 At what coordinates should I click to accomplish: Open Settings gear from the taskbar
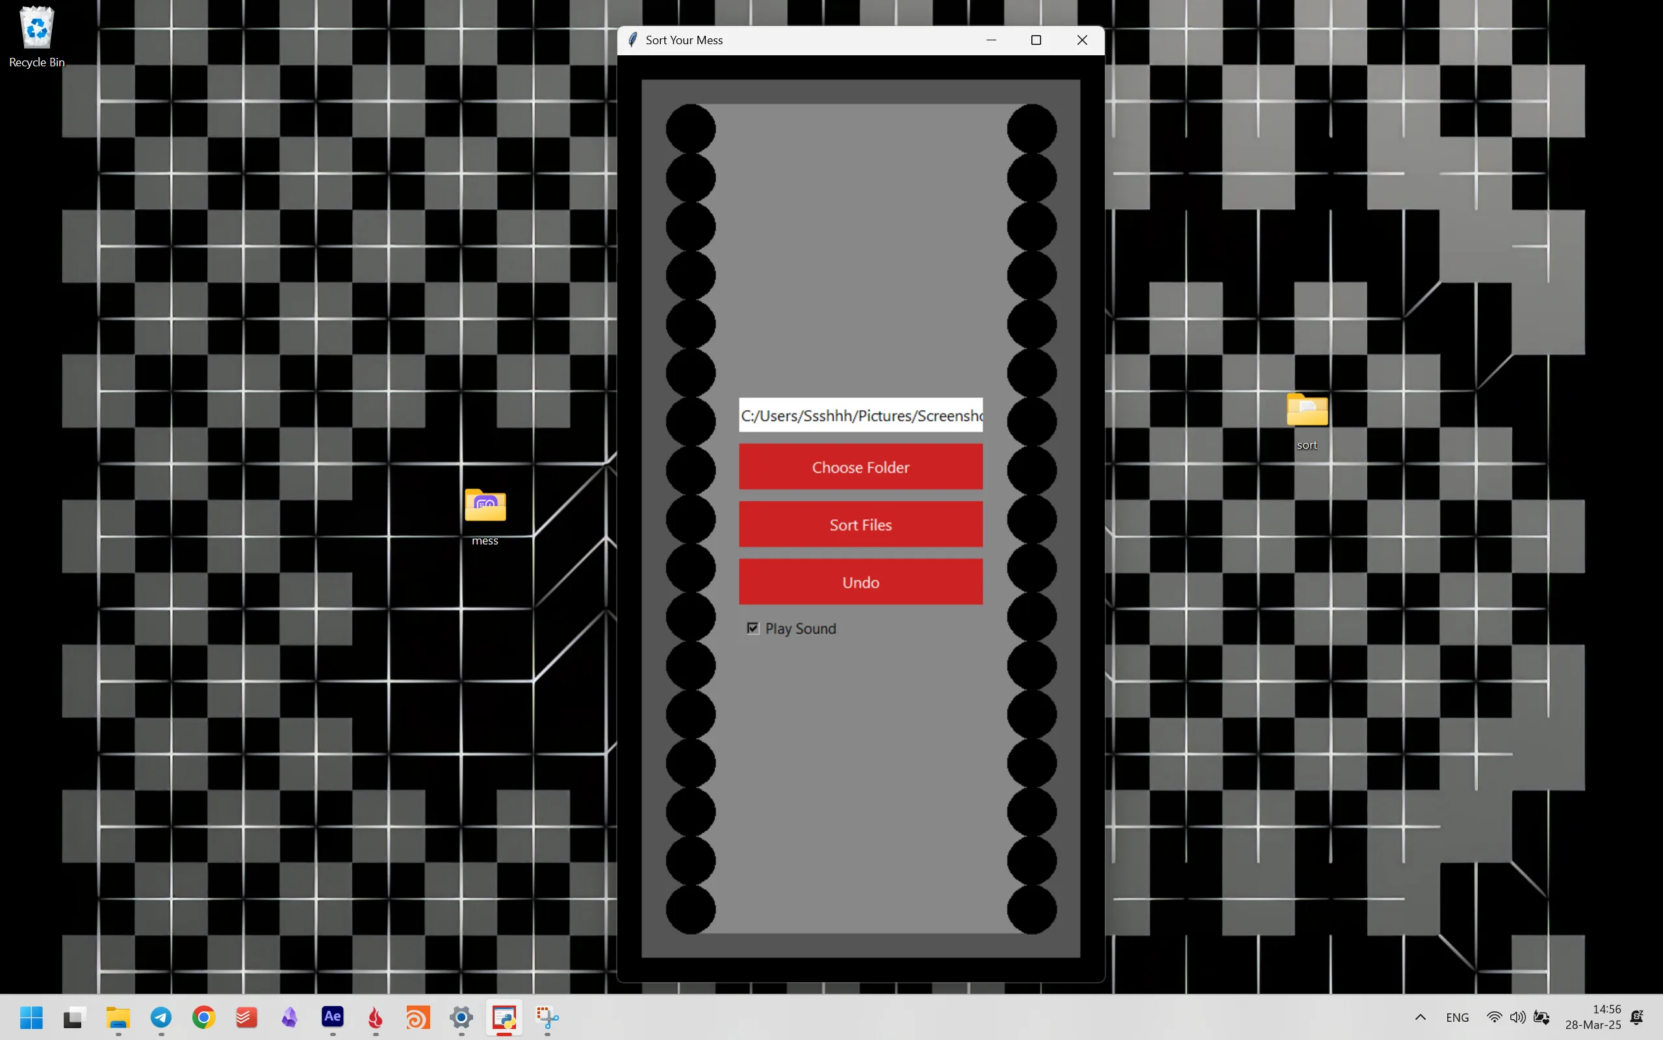(x=461, y=1017)
